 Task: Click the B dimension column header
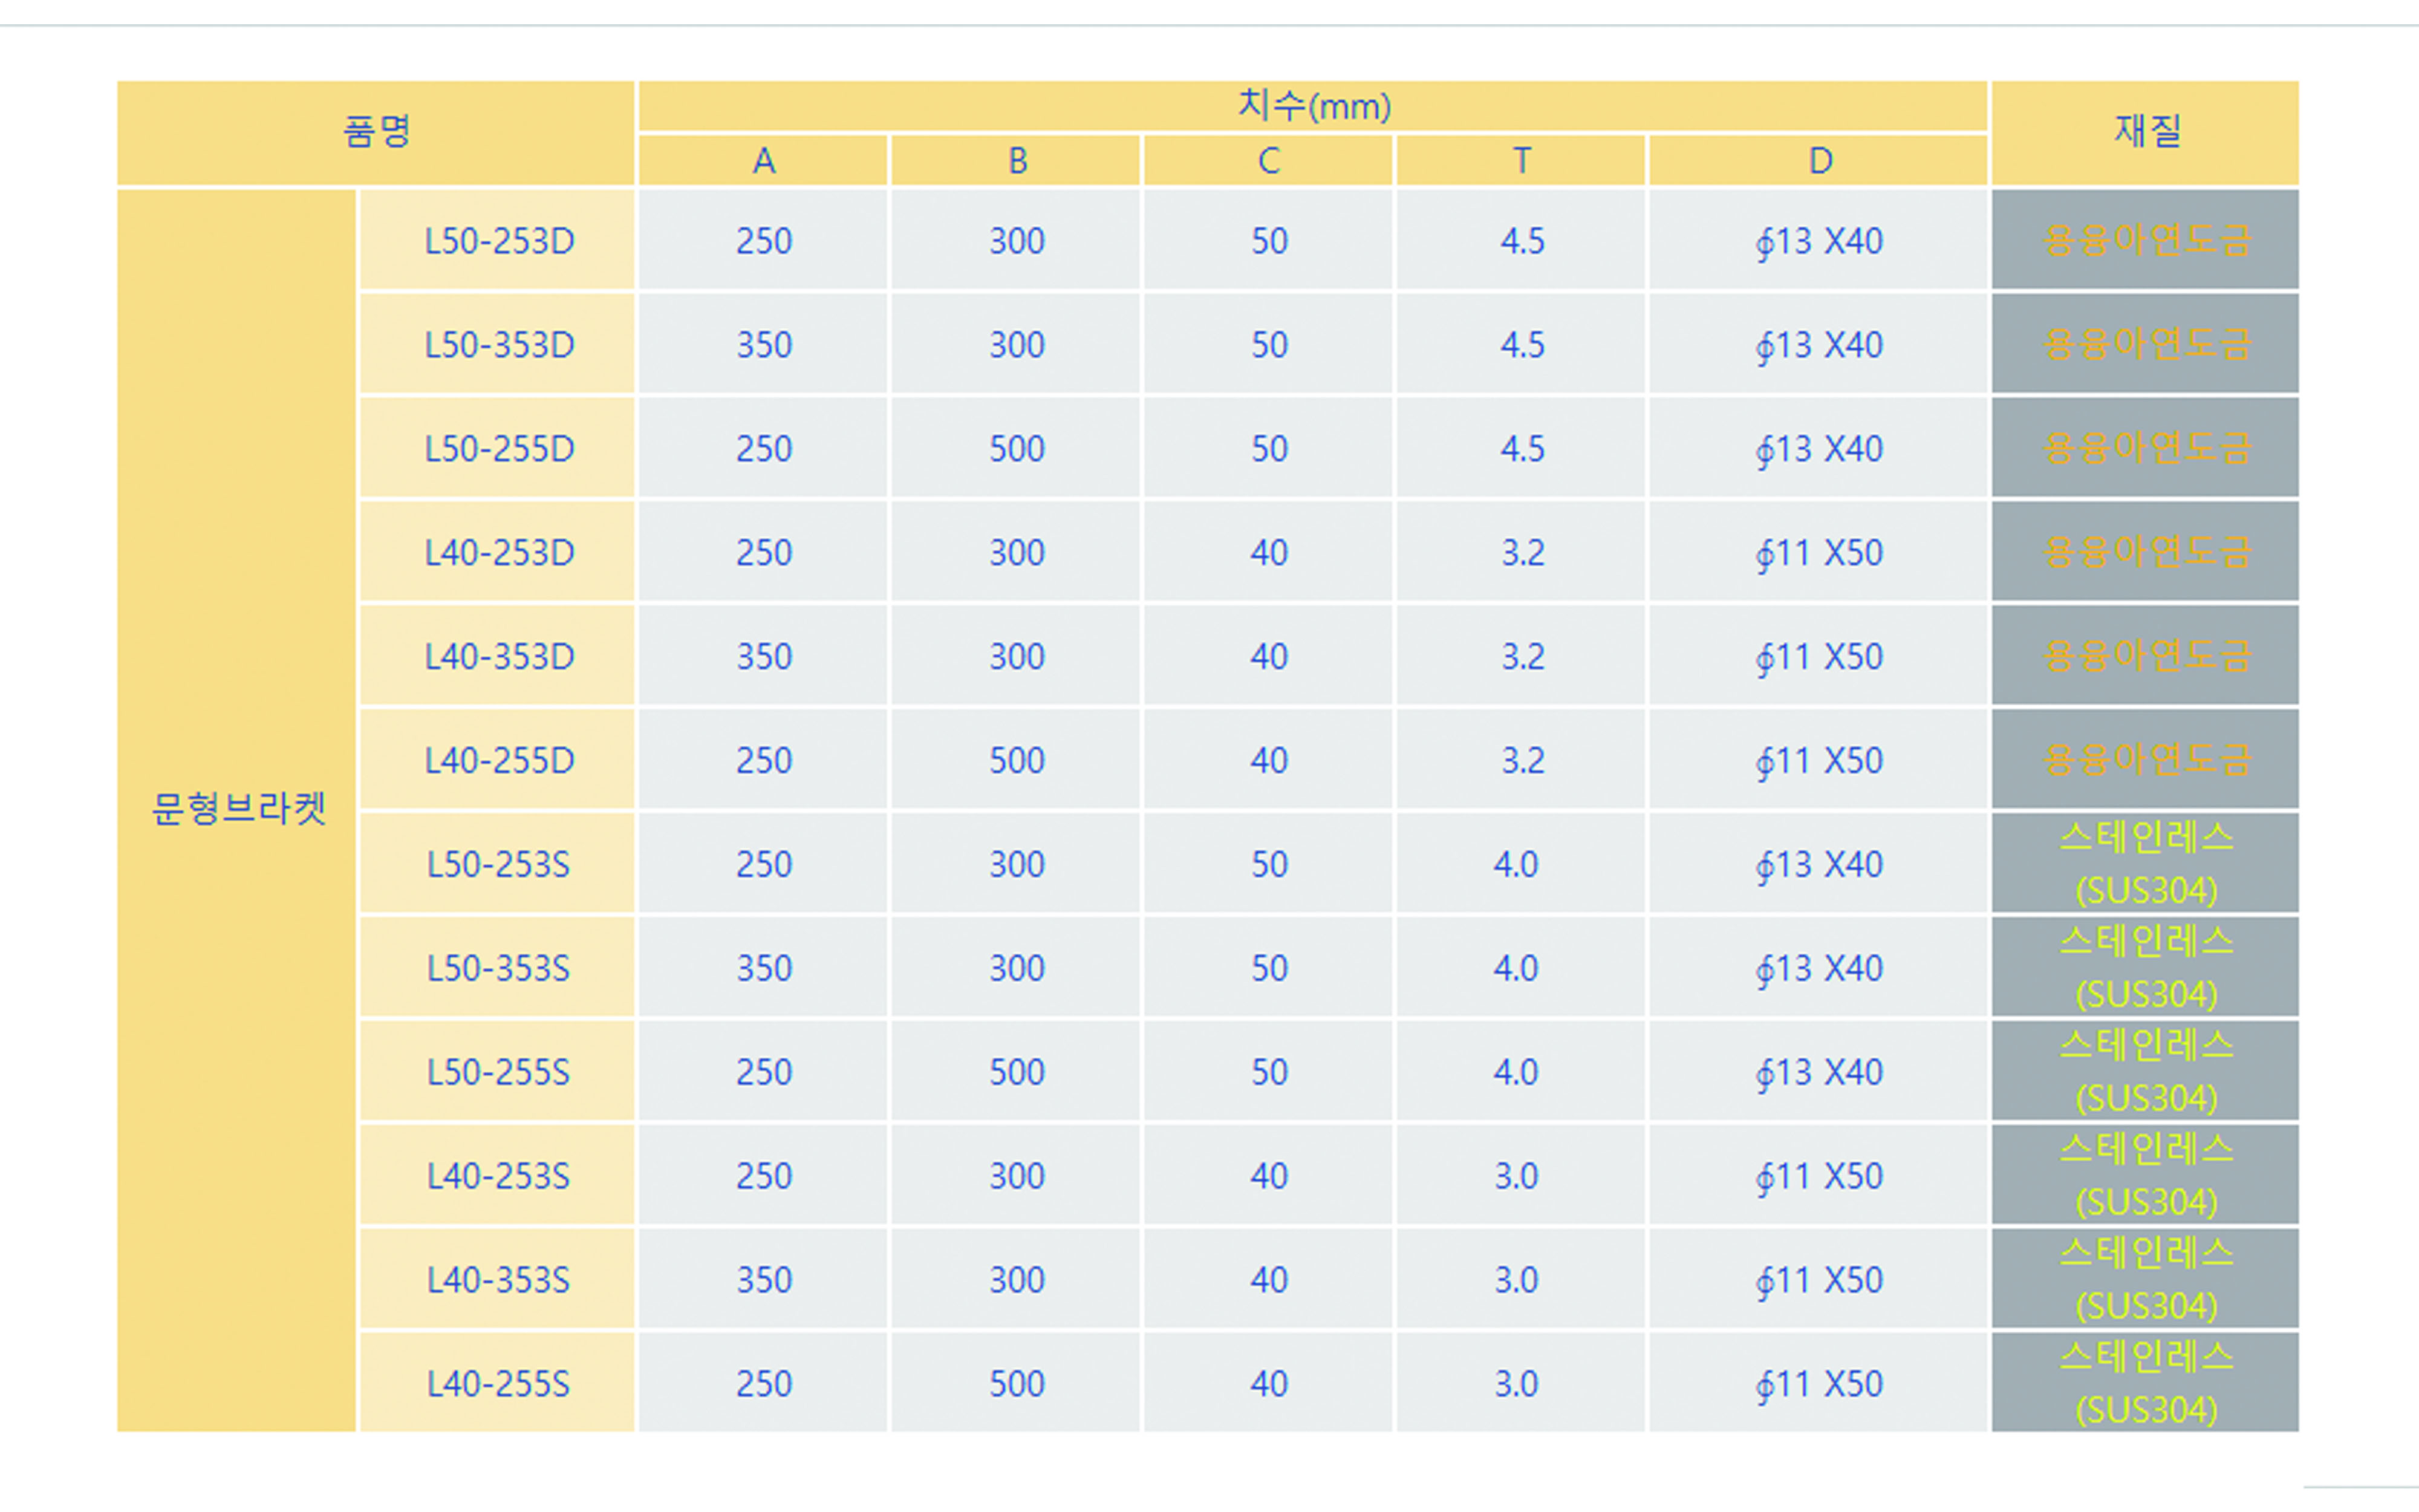click(x=1015, y=161)
